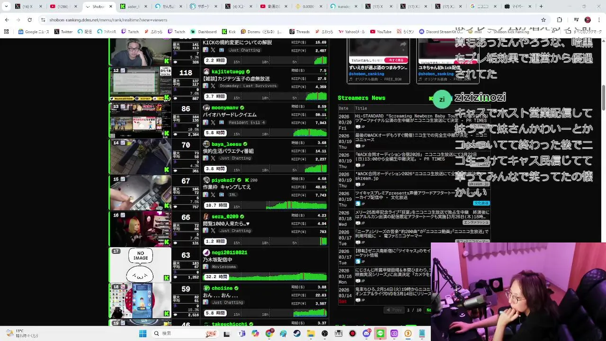Open the Twitter bookmark
This screenshot has width=606, height=341.
(x=63, y=32)
